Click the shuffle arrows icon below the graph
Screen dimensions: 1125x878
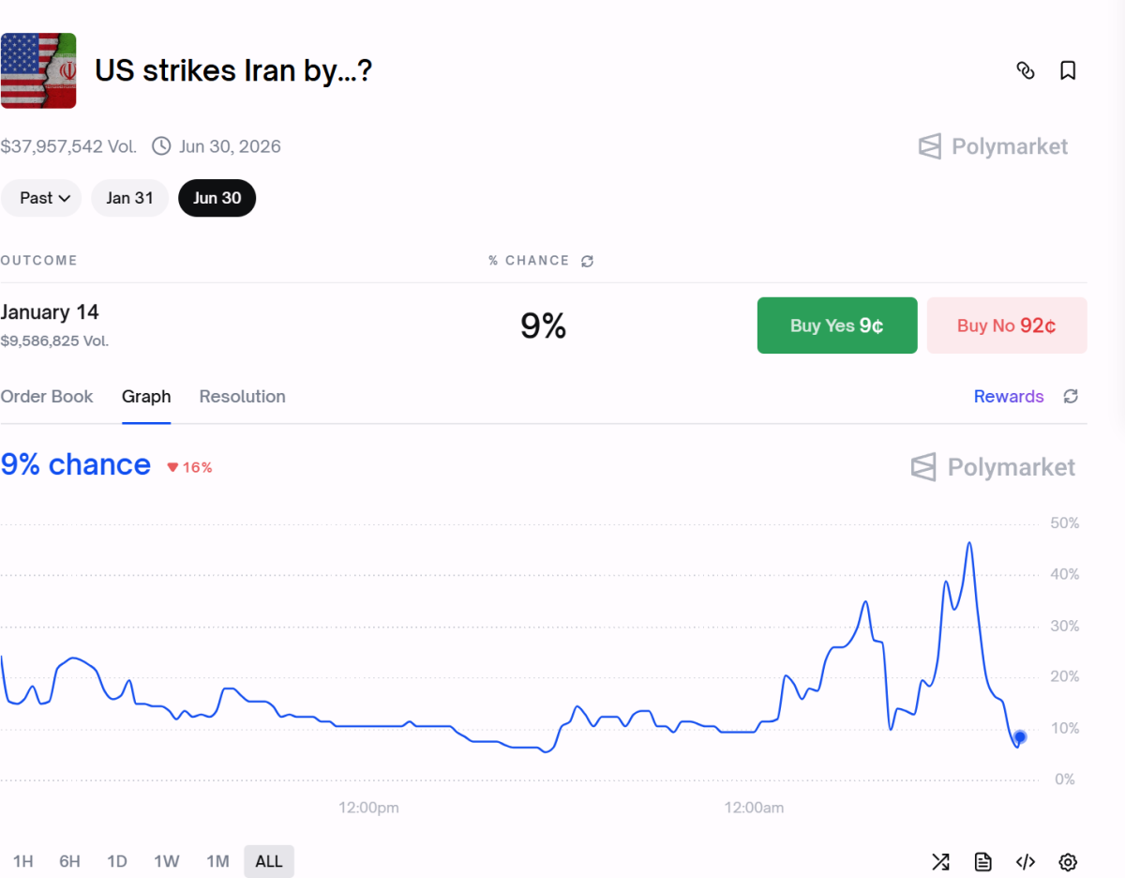pyautogui.click(x=940, y=862)
